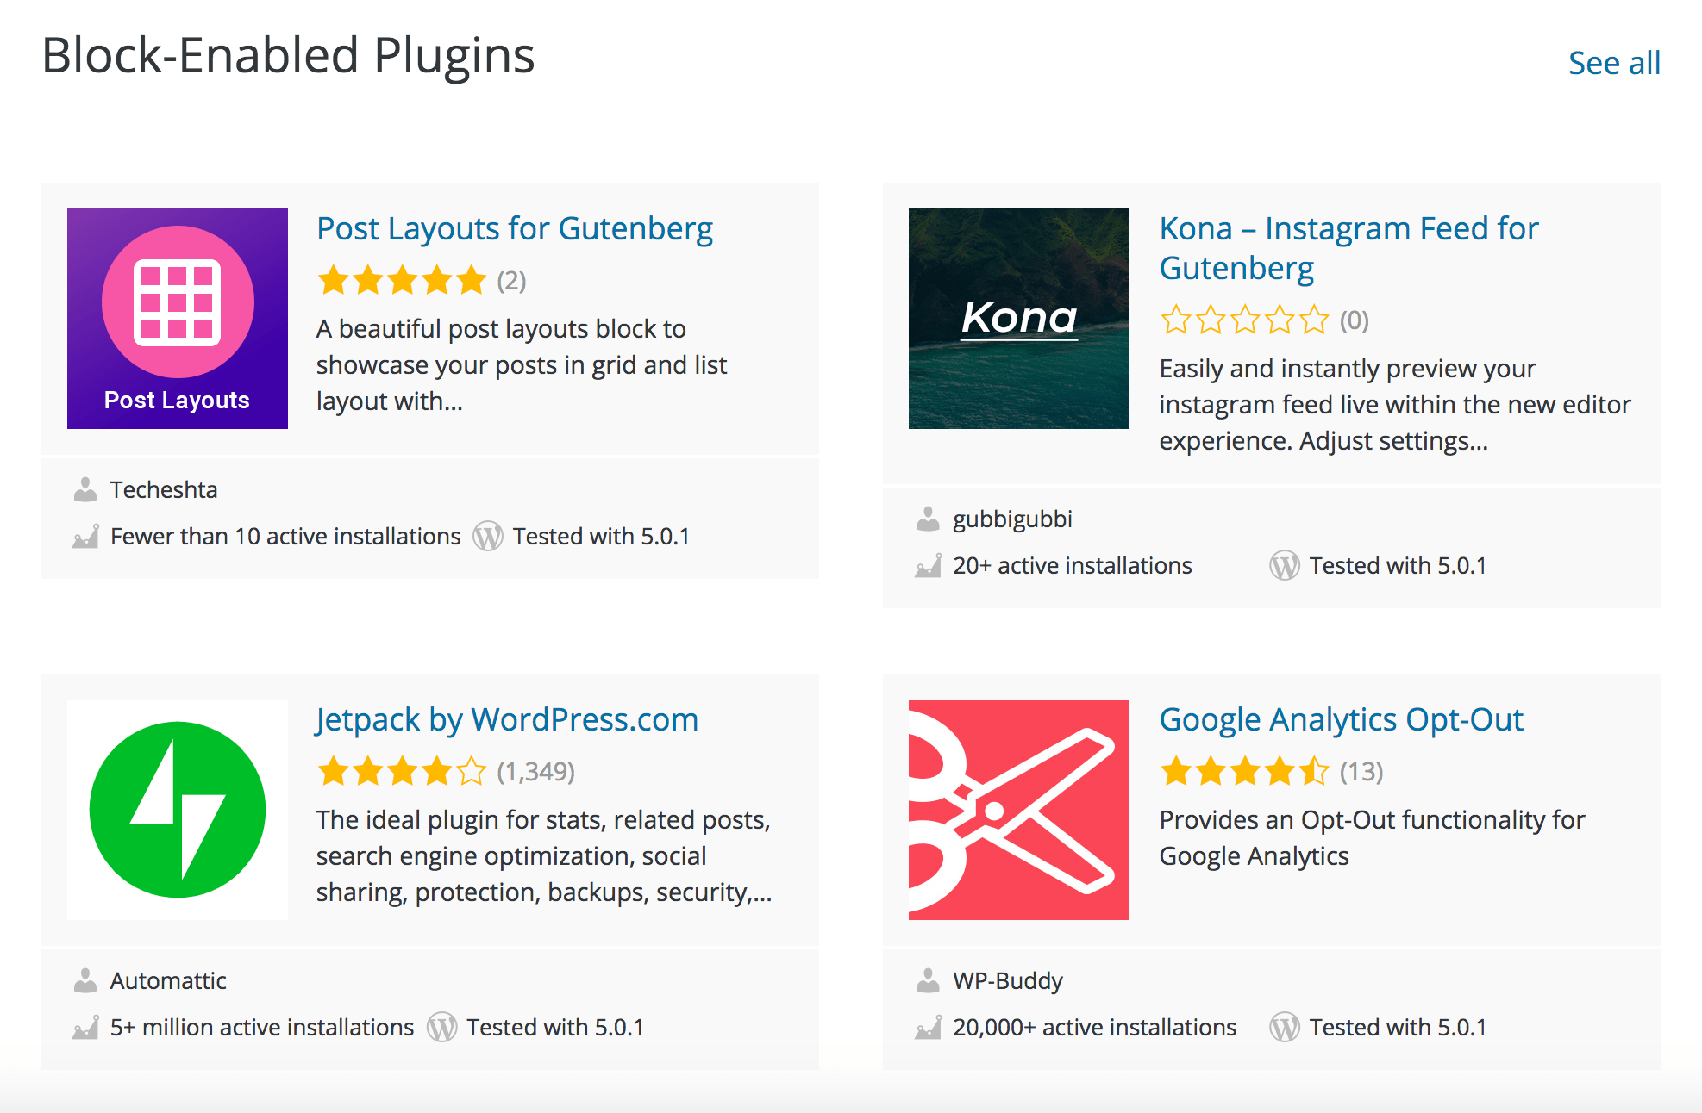The image size is (1702, 1113).
Task: Click installations chart icon for WP-Buddy plugin
Action: tap(928, 1028)
